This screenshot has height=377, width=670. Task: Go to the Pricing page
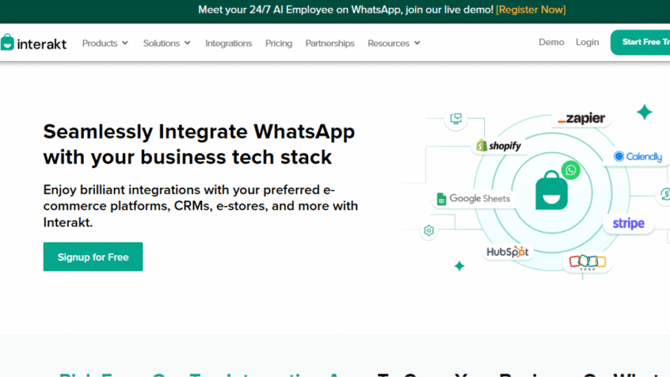point(278,43)
